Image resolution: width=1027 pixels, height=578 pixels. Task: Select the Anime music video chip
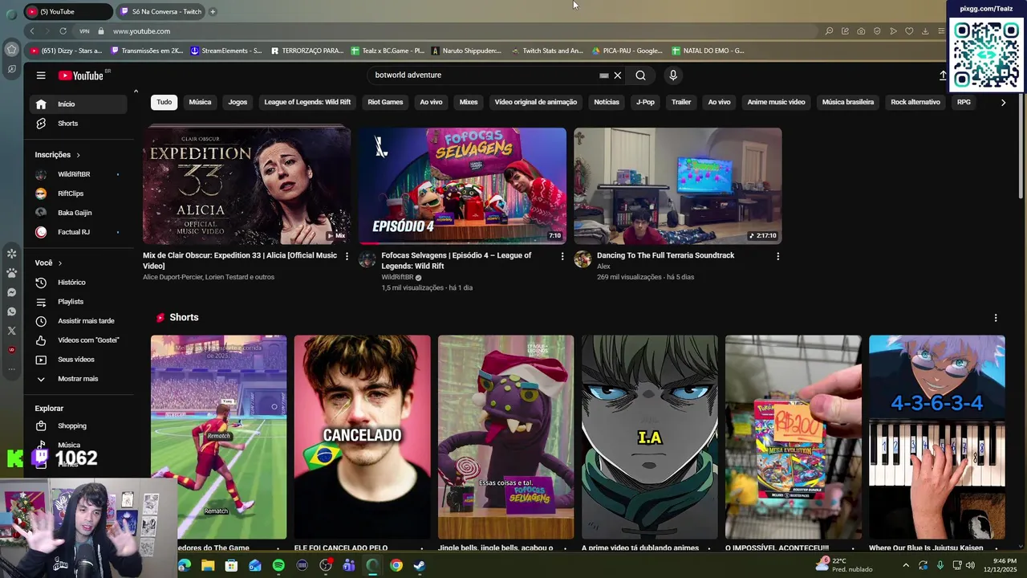776,103
